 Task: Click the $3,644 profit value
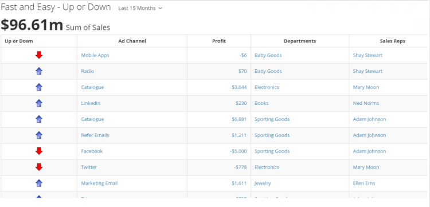(x=239, y=87)
